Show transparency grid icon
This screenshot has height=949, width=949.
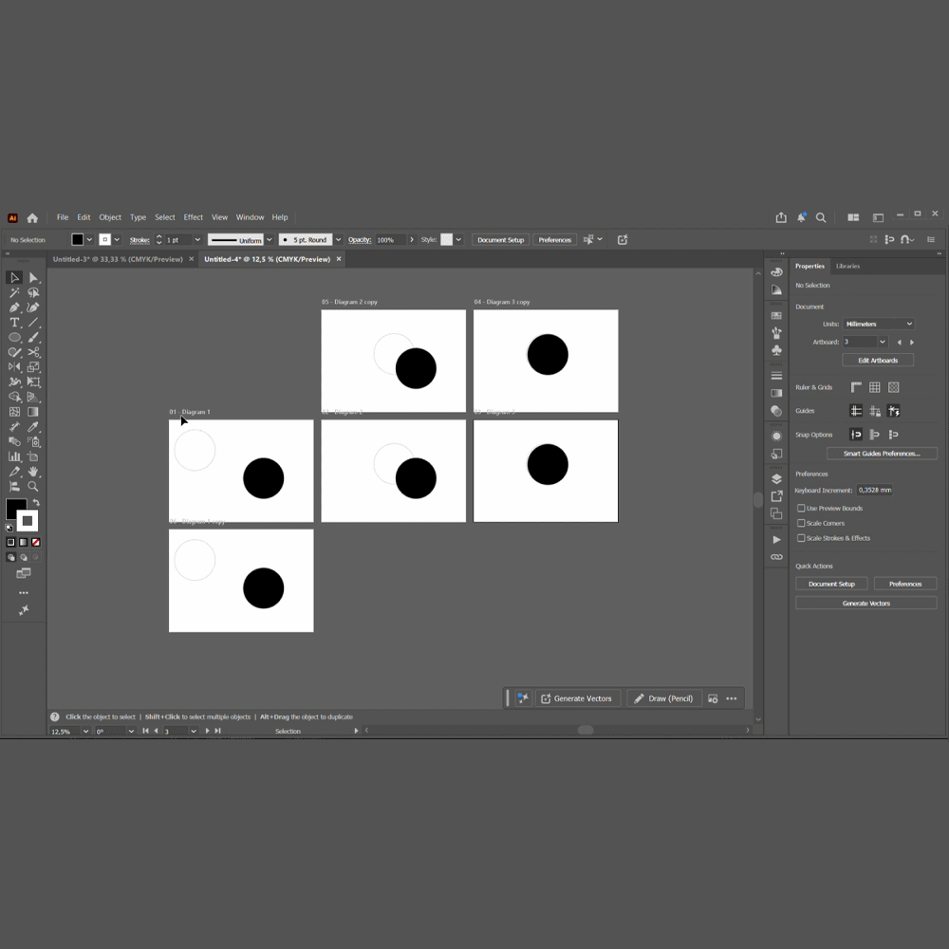pyautogui.click(x=893, y=387)
